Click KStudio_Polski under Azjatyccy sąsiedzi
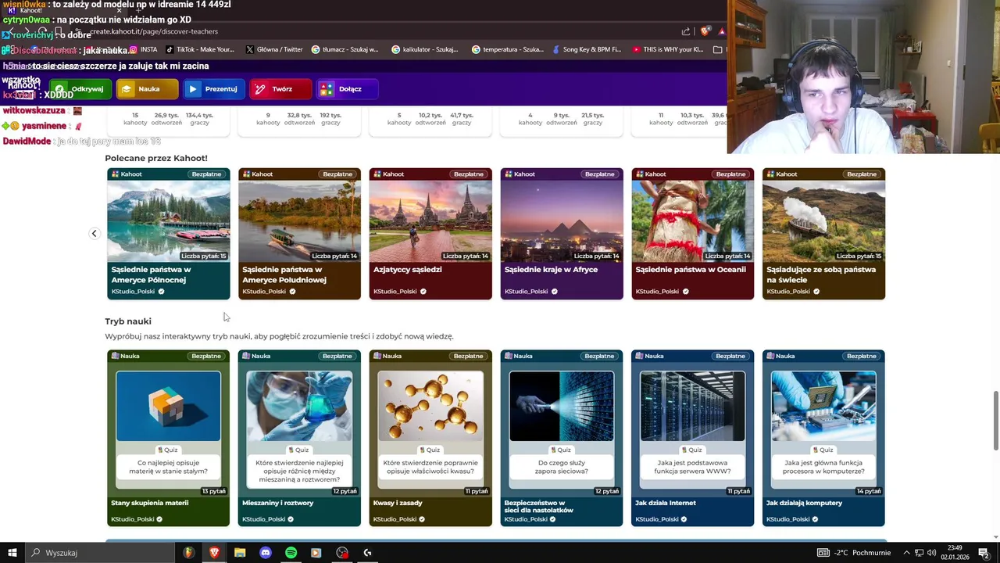The height and width of the screenshot is (563, 1000). 395,292
